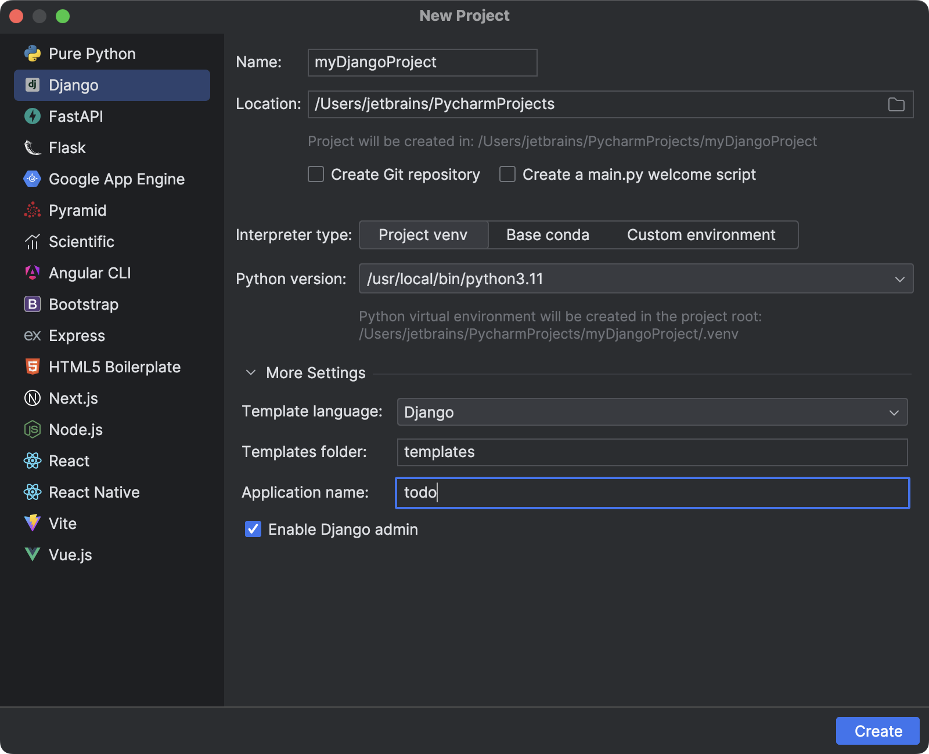Select the Pyramid framework icon

click(33, 211)
